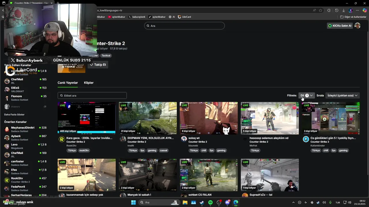The image size is (369, 207).
Task: Open File Explorer from taskbar
Action: pyautogui.click(x=185, y=202)
